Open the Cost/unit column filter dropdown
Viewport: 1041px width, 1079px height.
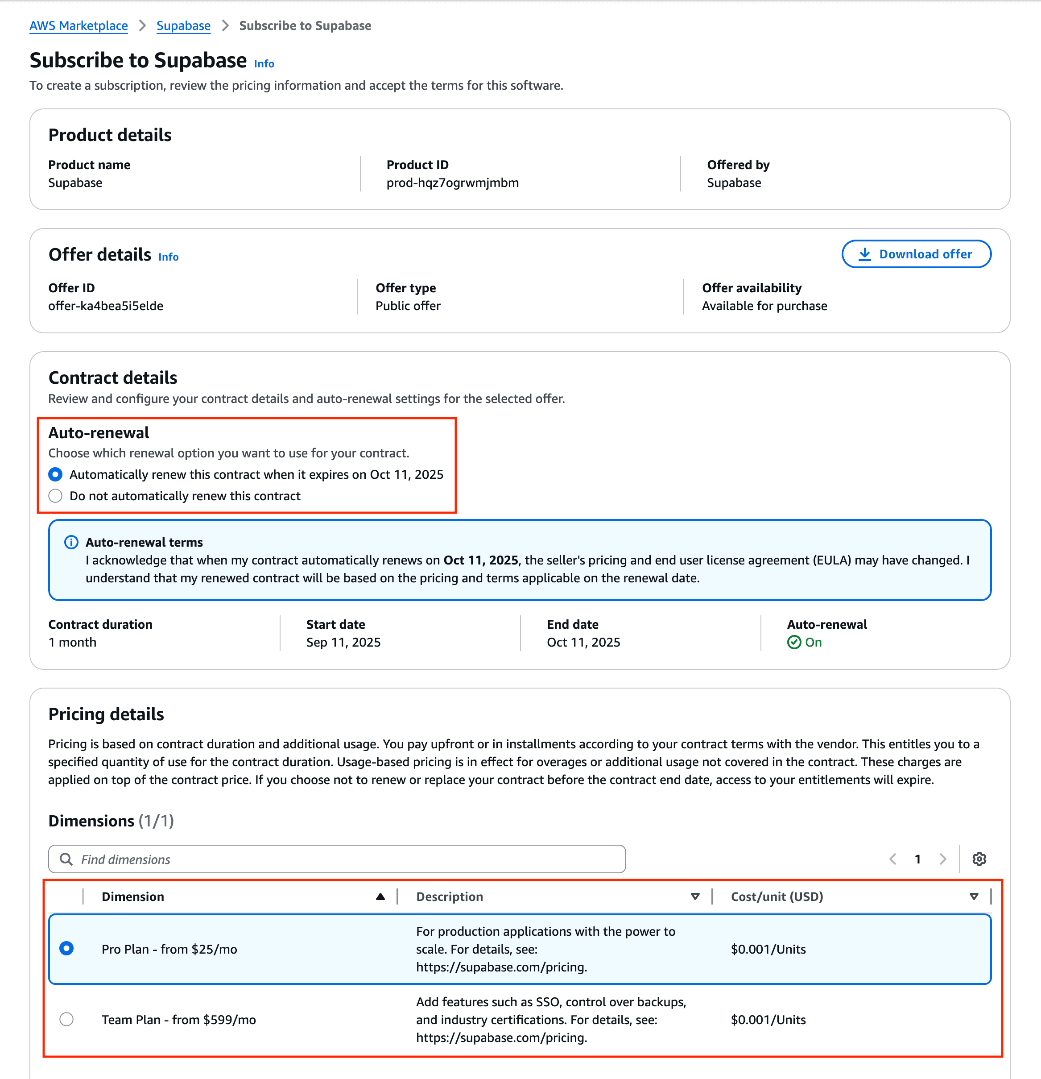tap(974, 896)
